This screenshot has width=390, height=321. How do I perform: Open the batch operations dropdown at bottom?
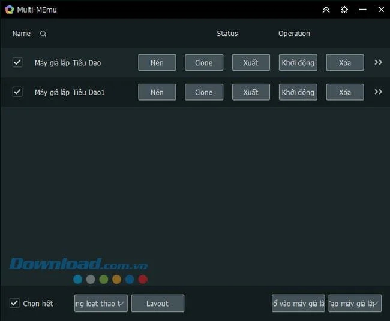click(x=101, y=304)
